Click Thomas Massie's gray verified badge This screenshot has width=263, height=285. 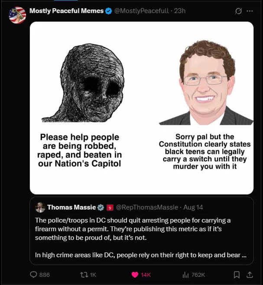click(x=101, y=207)
